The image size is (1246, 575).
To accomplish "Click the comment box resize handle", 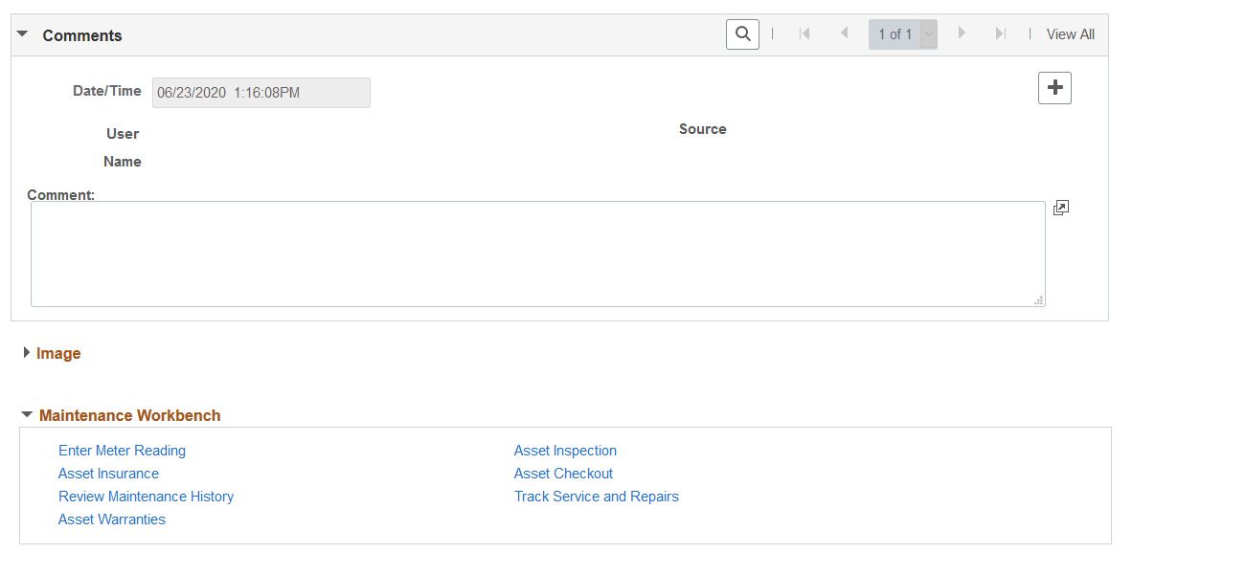I will point(1038,300).
